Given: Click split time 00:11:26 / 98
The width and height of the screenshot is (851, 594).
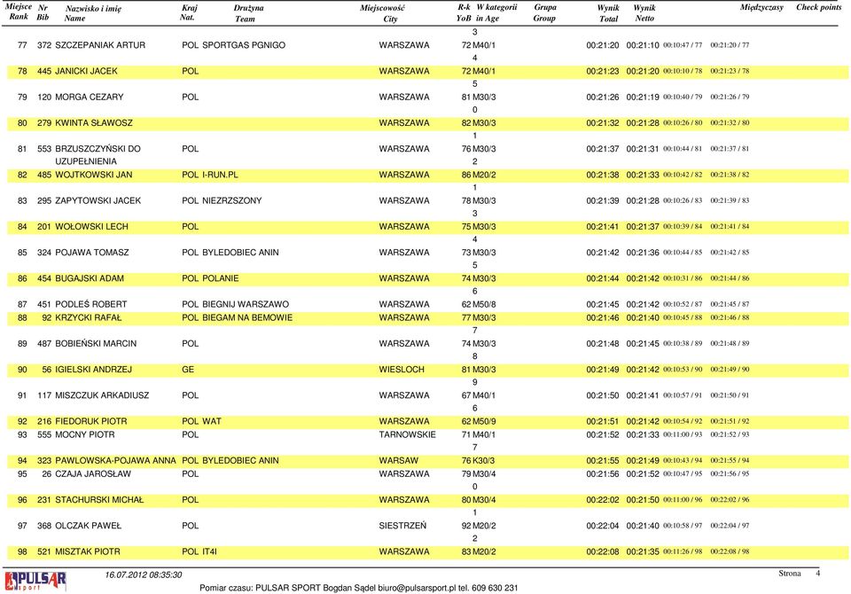Looking at the screenshot, I should coord(683,551).
